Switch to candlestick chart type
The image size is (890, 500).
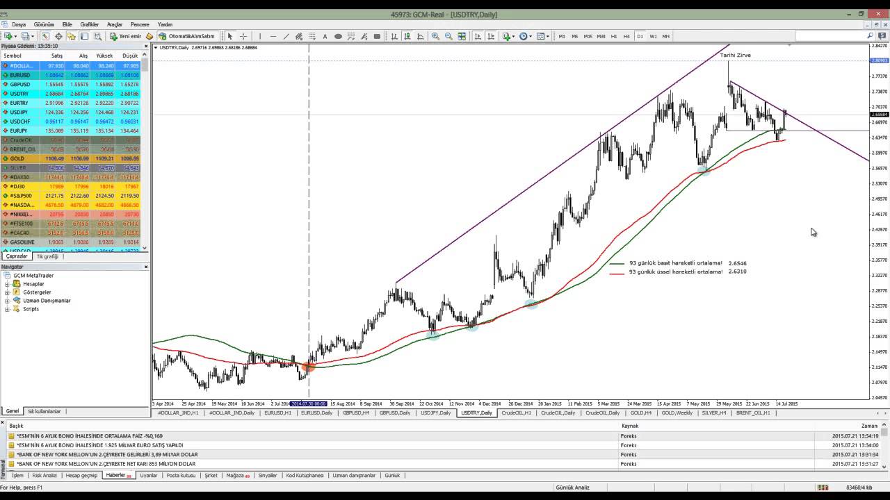click(407, 36)
